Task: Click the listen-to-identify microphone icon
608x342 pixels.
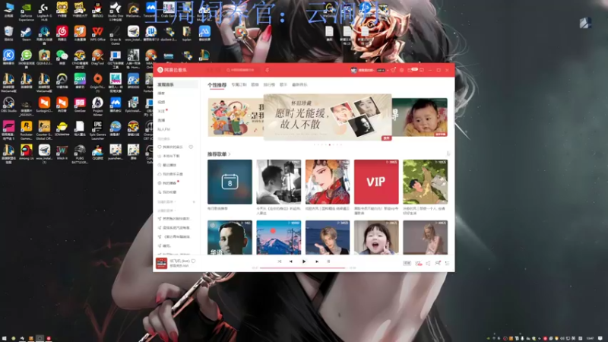Action: (268, 70)
